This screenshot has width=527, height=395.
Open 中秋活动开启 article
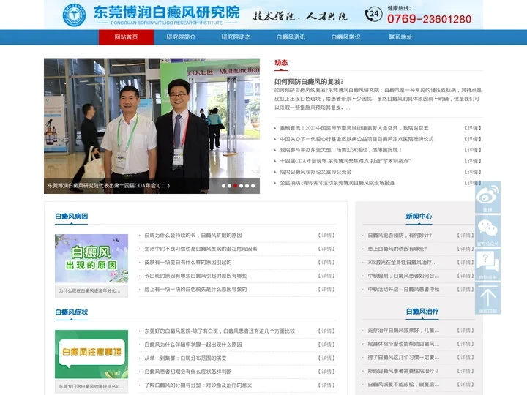tap(403, 289)
